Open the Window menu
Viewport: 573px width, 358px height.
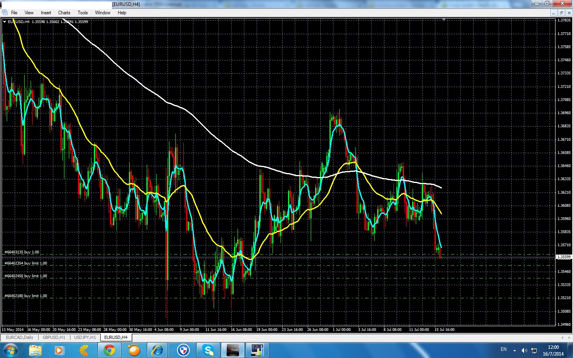[103, 13]
